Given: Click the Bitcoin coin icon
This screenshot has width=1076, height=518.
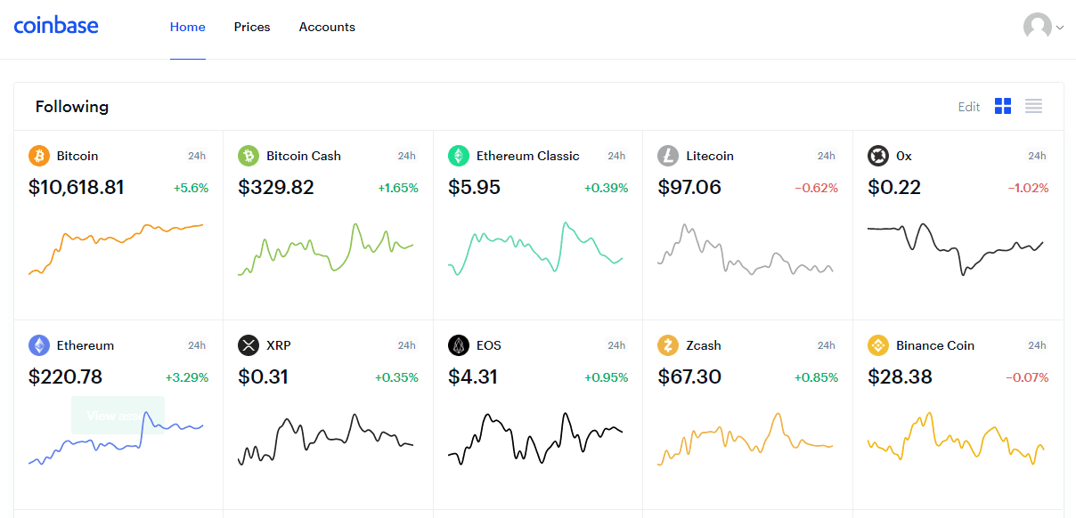Looking at the screenshot, I should [39, 156].
